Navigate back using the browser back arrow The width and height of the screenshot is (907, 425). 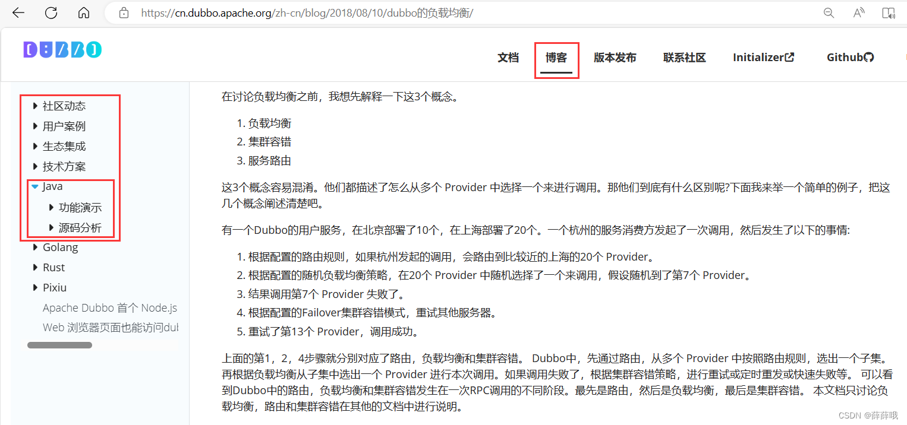point(18,12)
